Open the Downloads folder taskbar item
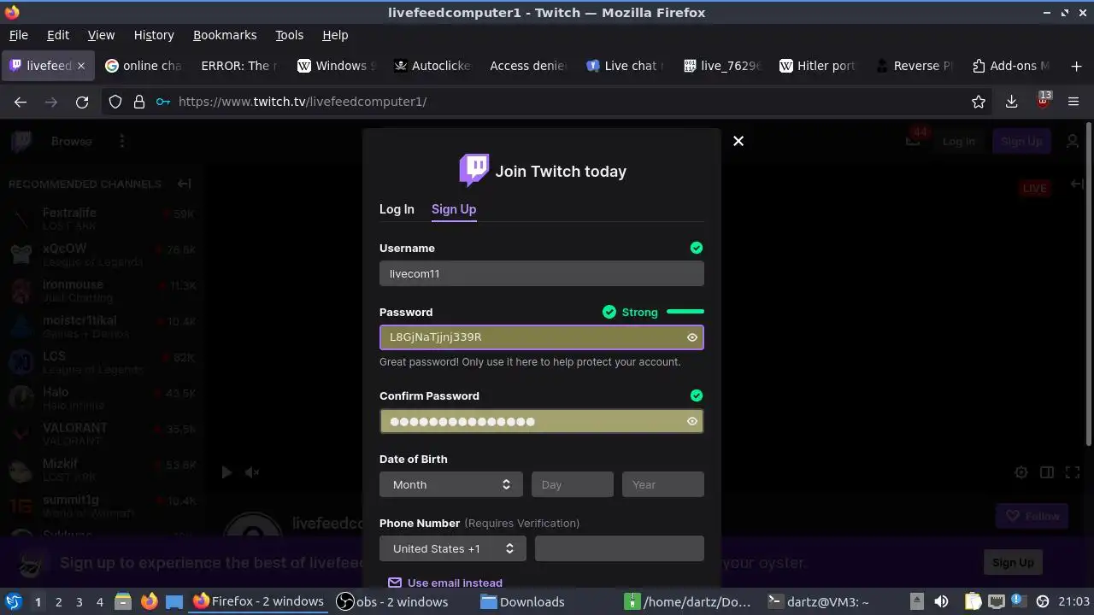This screenshot has width=1094, height=615. 522,601
